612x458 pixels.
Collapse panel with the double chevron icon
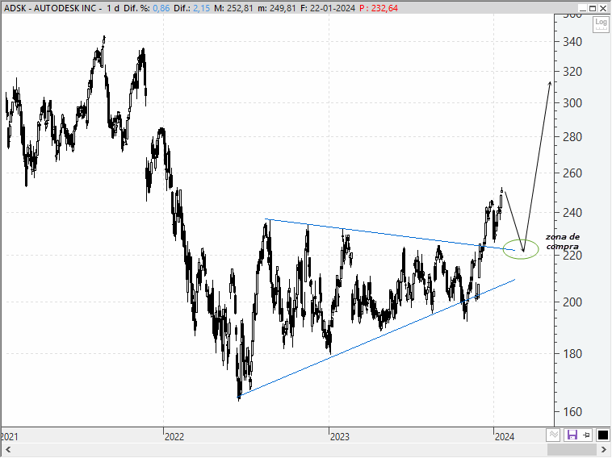coord(553,435)
